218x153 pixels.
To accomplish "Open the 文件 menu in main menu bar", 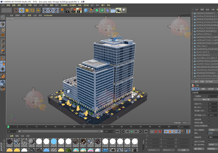I will coord(3,5).
